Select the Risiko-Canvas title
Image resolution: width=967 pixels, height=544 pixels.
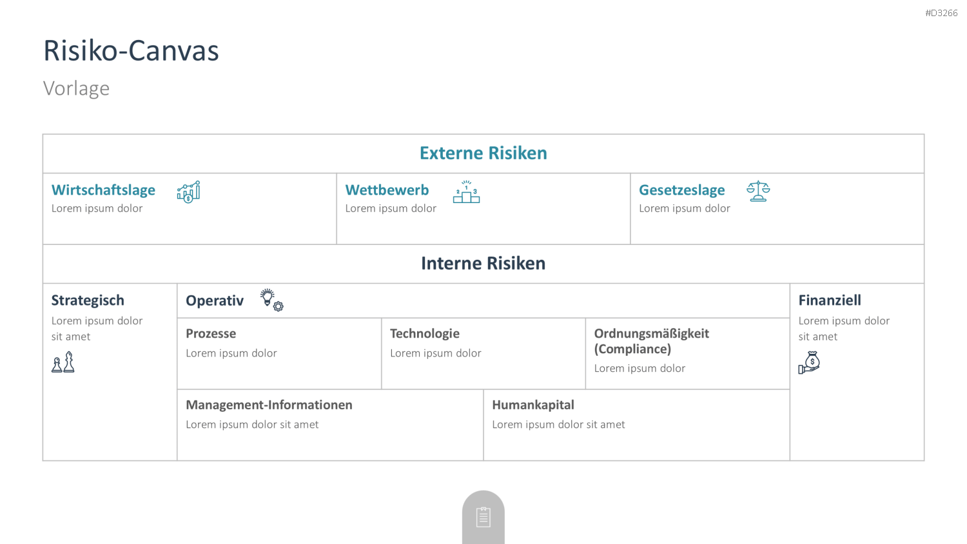131,50
